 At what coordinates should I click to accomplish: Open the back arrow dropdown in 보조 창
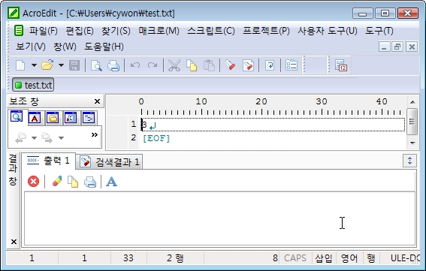[x=34, y=138]
